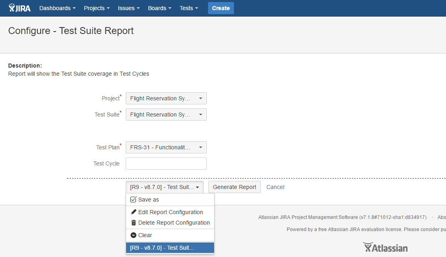This screenshot has width=446, height=257.
Task: Click the Test Plan field label
Action: (109, 147)
